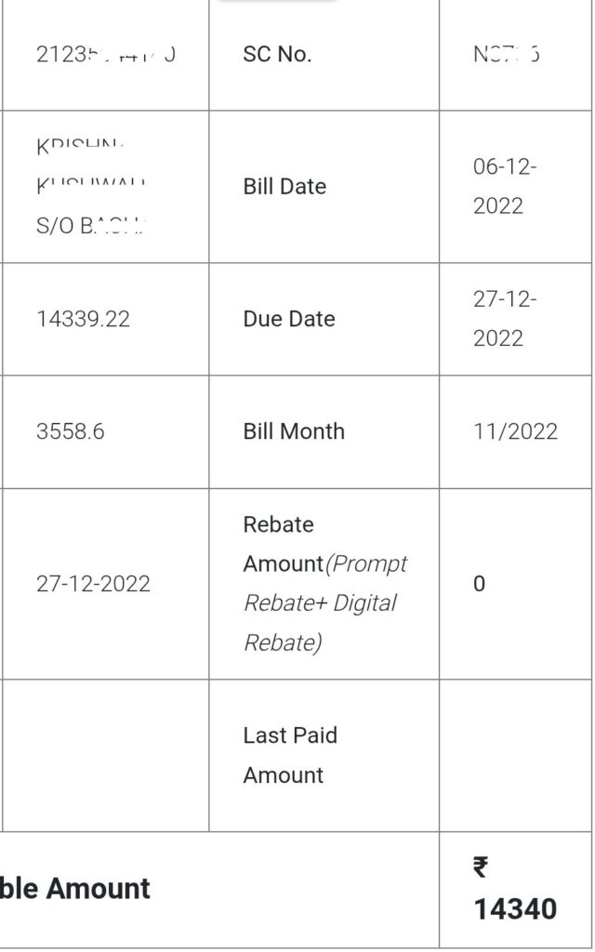Screen dimensions: 595x952
Task: Click the Bill Date label
Action: coord(284,186)
